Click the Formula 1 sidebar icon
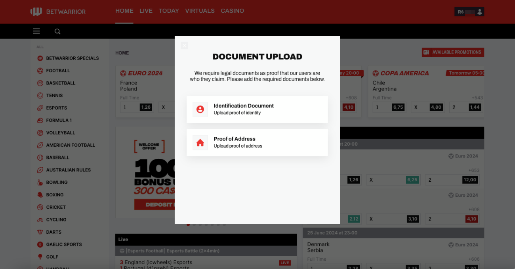Screen dimensions: 515x269 [x=40, y=120]
